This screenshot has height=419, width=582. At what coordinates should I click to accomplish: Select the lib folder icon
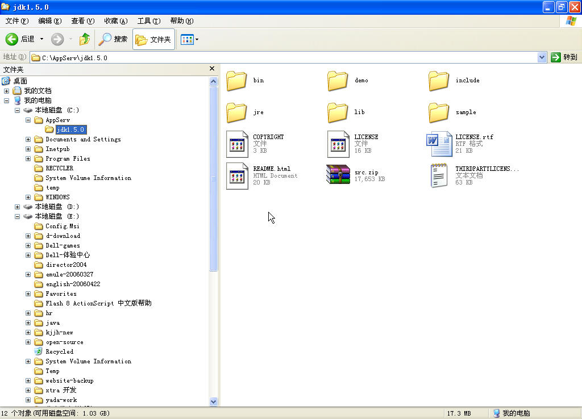[338, 112]
